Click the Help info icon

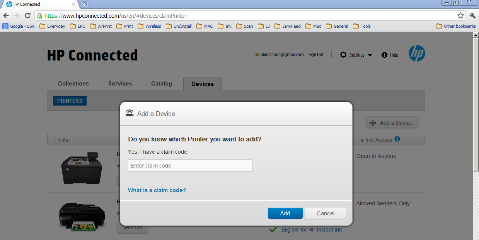click(384, 55)
